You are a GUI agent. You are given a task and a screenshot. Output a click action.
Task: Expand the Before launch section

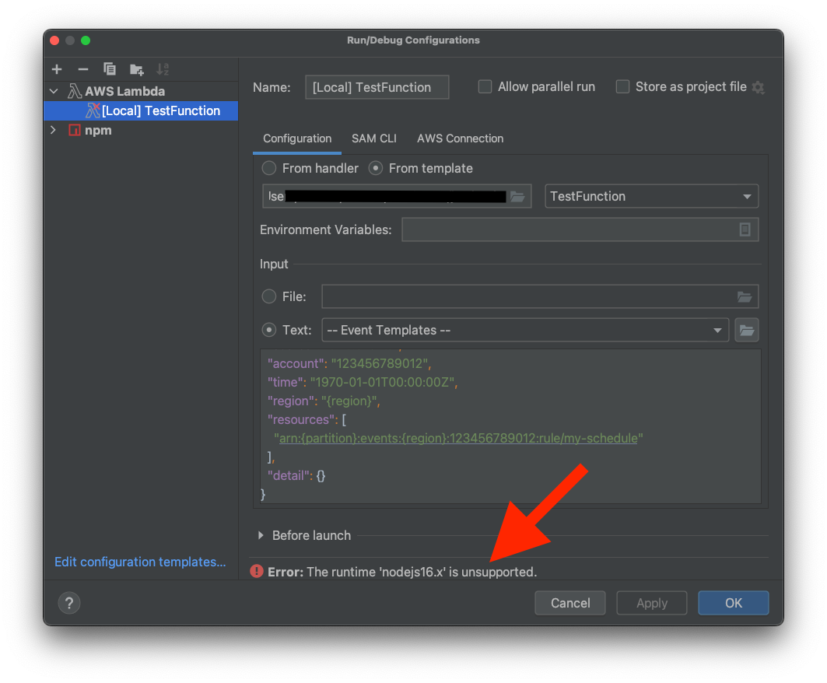click(x=261, y=535)
